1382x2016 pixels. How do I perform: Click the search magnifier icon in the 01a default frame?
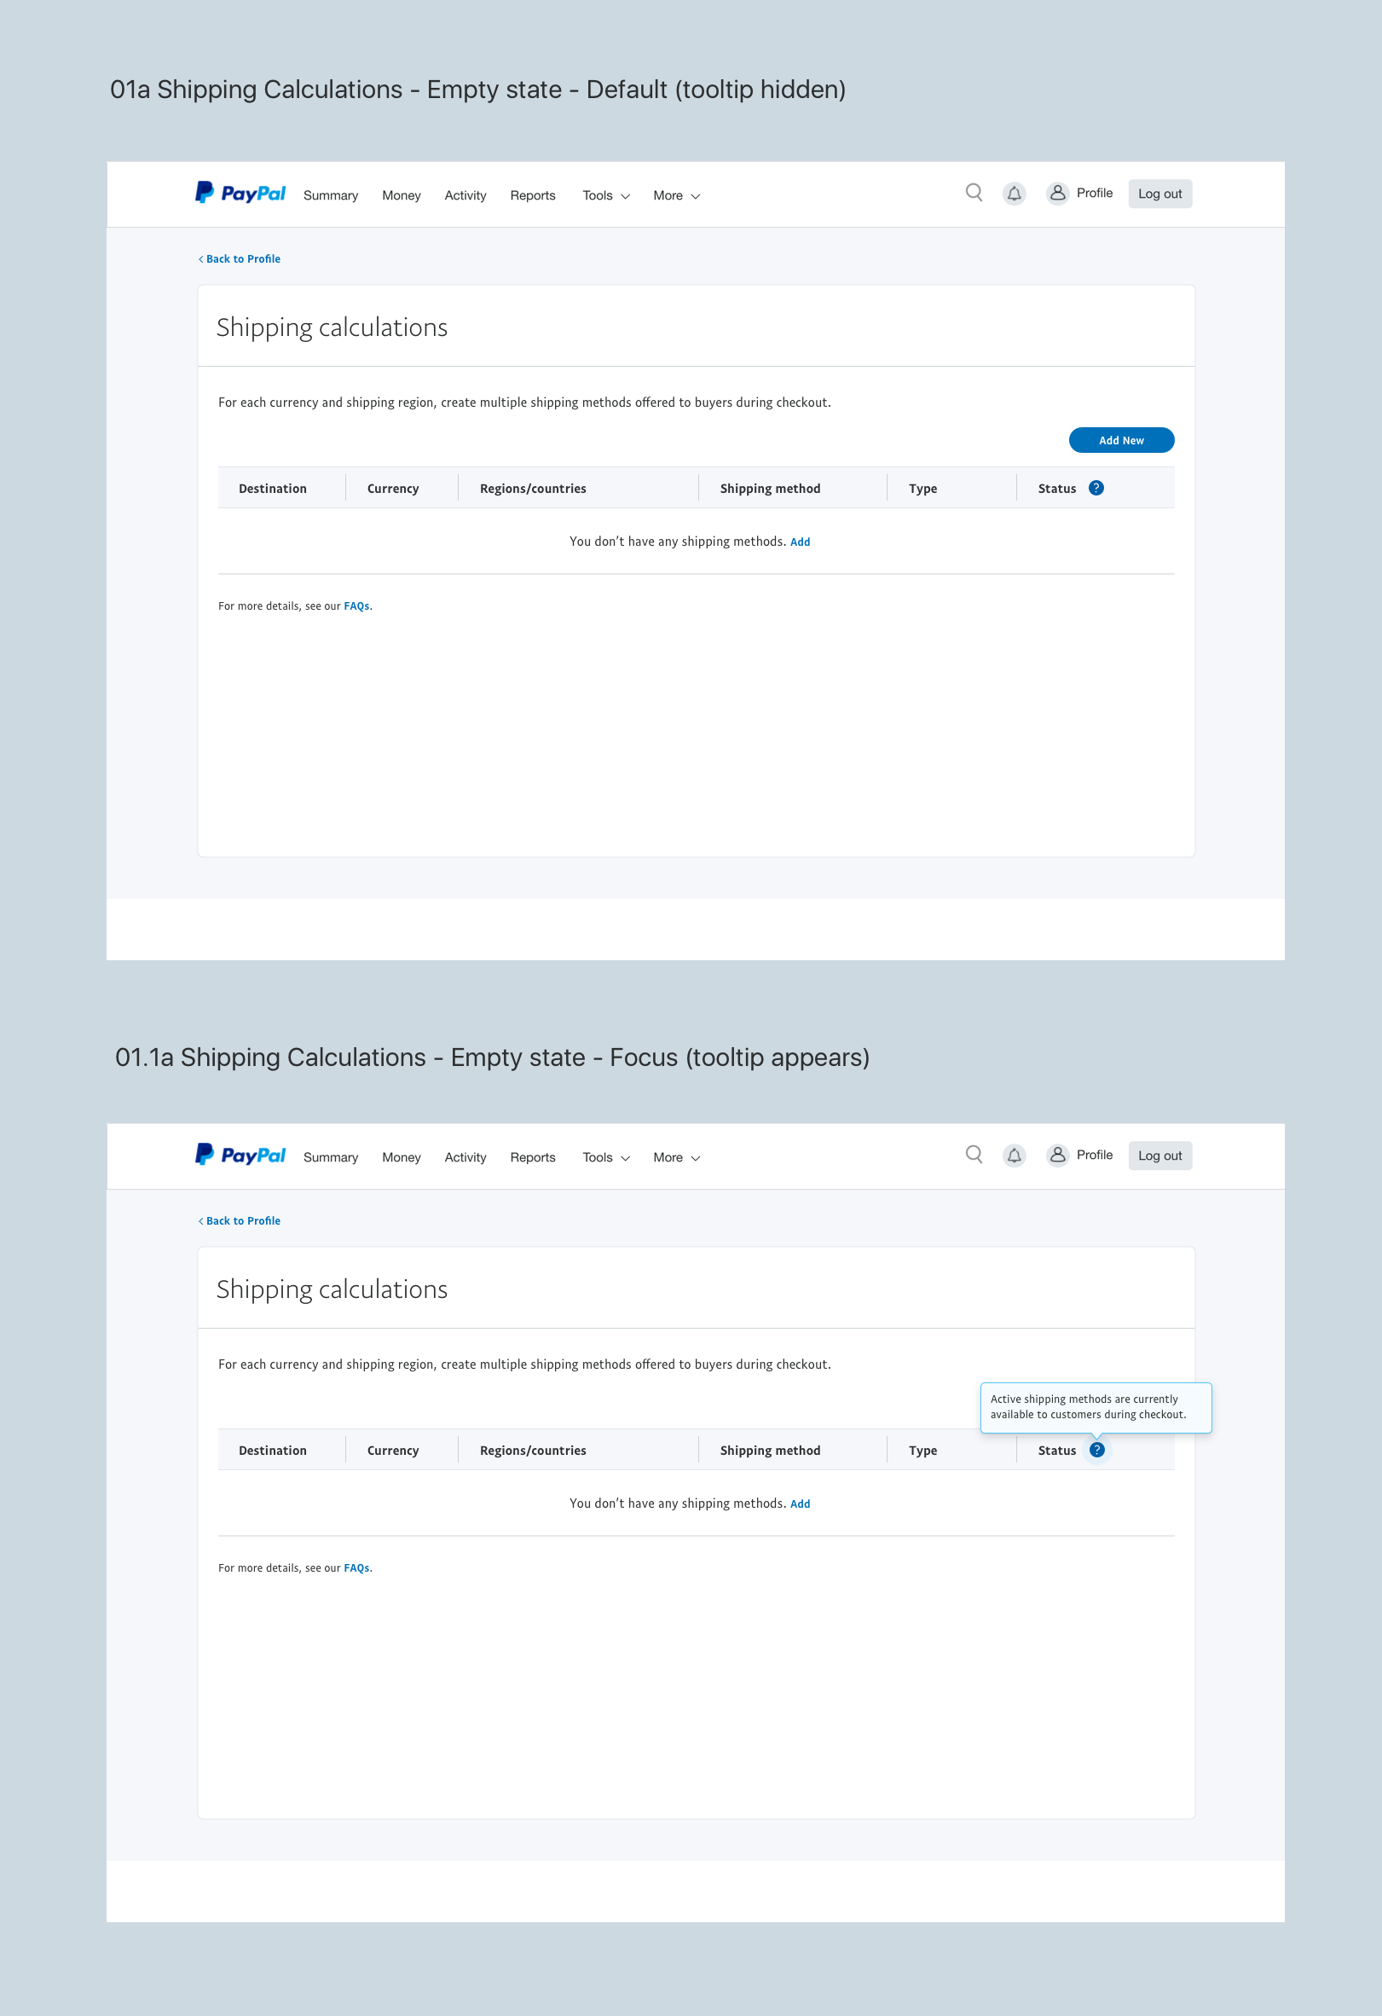pyautogui.click(x=974, y=193)
